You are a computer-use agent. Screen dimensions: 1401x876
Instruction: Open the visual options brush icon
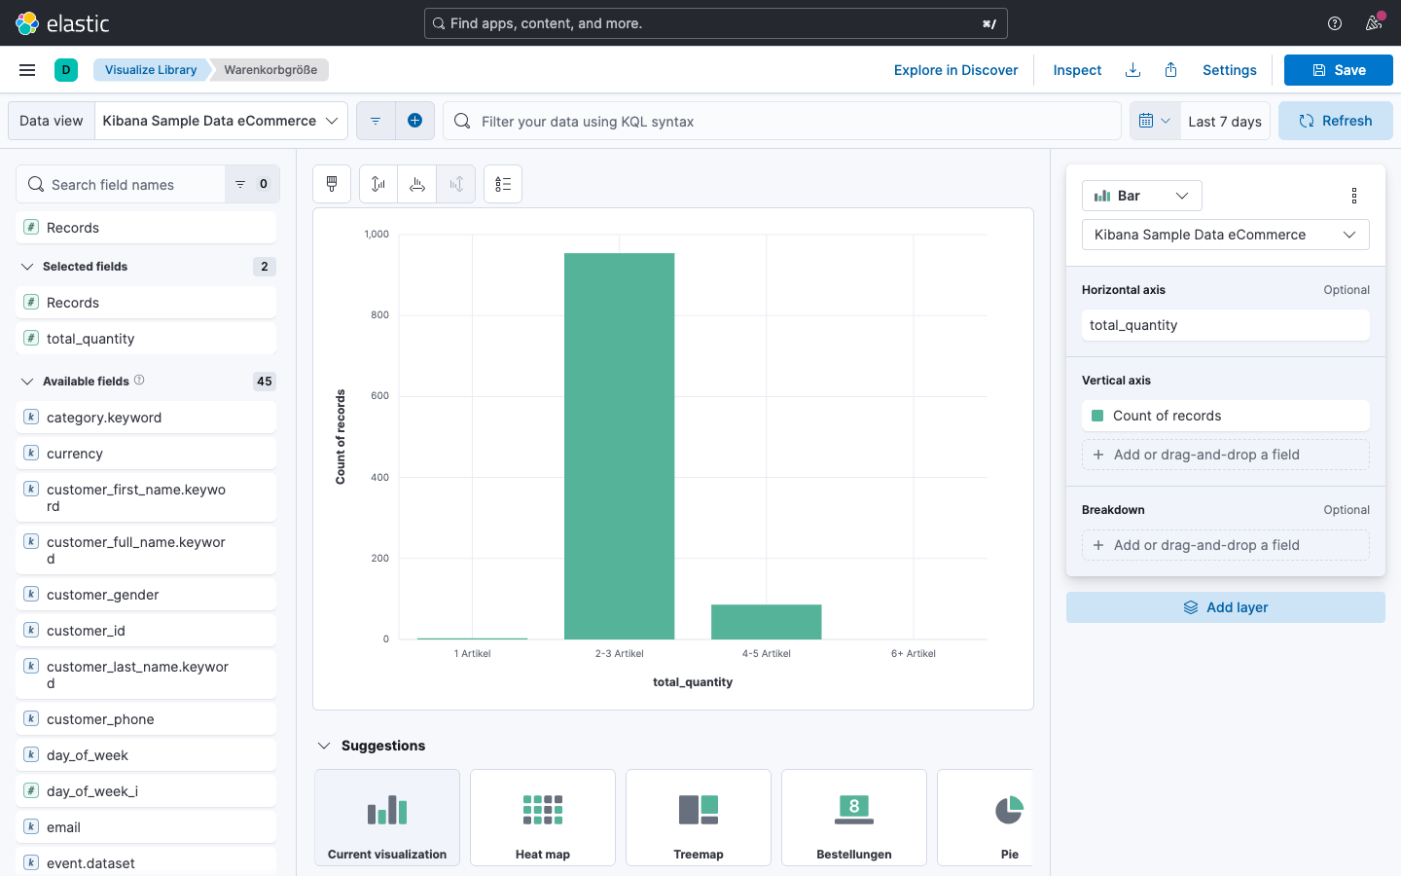pyautogui.click(x=332, y=184)
